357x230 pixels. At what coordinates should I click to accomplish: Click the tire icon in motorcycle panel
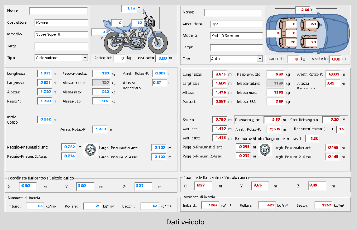point(90,150)
